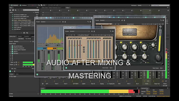Select the Slip tool in top toolbar

(x=44, y=5)
